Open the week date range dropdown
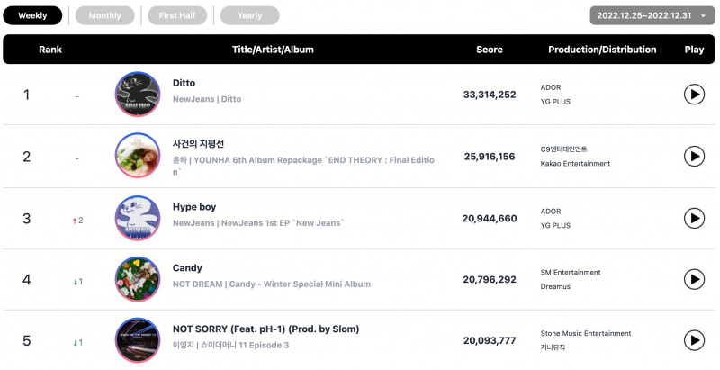720x370 pixels. click(x=652, y=15)
